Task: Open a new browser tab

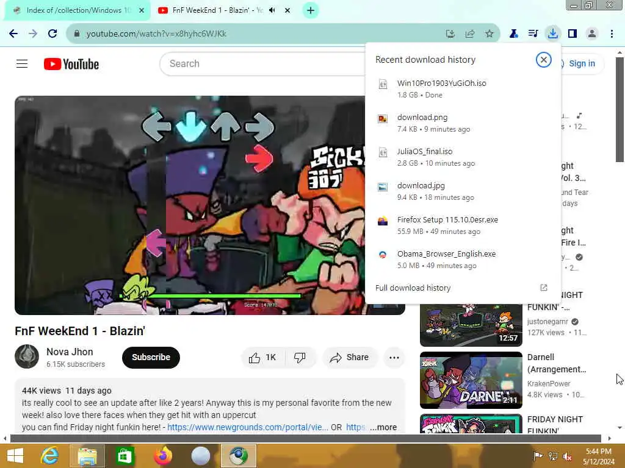Action: tap(311, 10)
